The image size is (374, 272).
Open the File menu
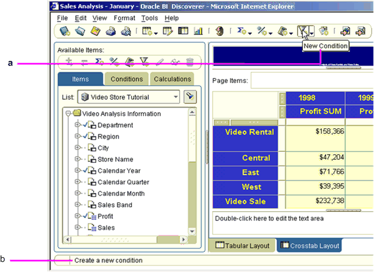[x=62, y=18]
